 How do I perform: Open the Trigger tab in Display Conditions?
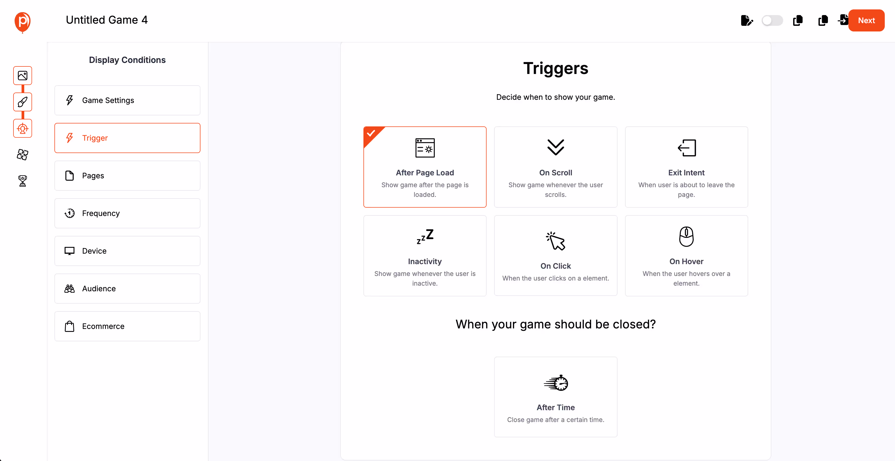[127, 138]
